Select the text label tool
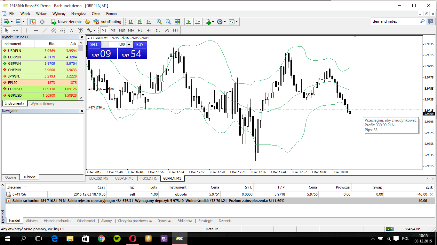The width and height of the screenshot is (437, 245). (80, 30)
